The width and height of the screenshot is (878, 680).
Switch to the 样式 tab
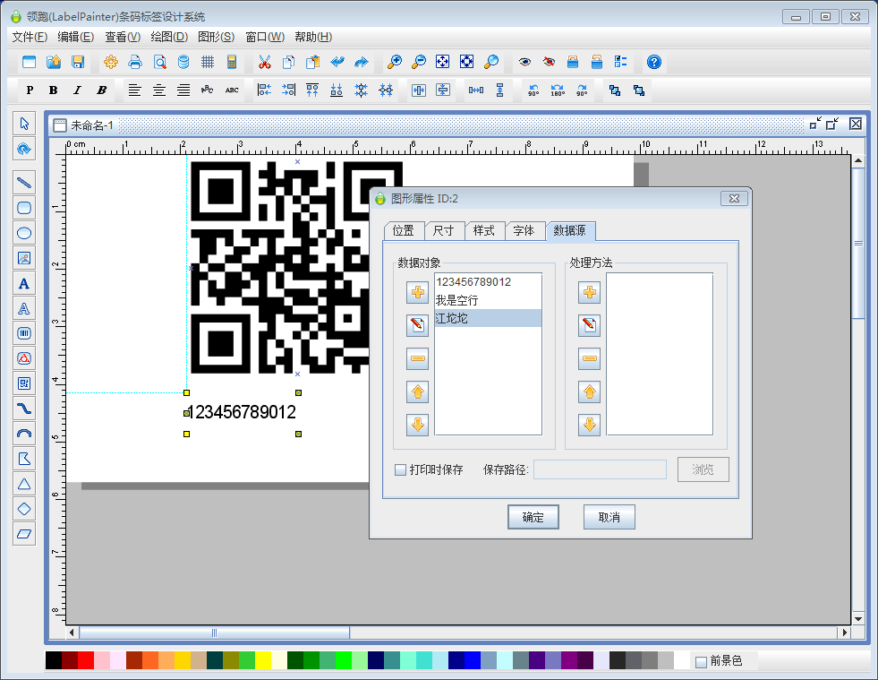coord(484,231)
